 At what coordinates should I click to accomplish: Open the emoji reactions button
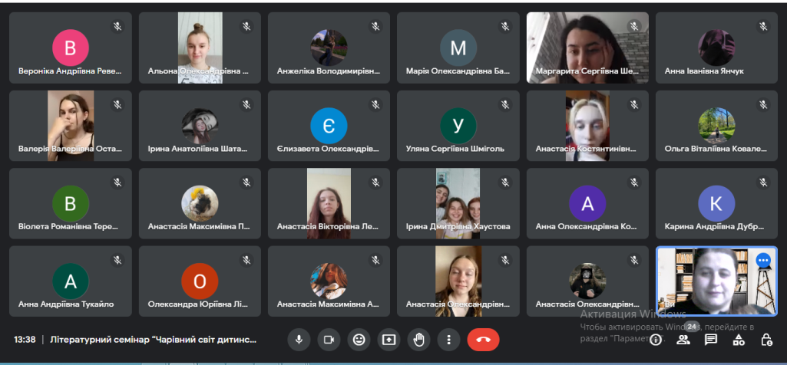pyautogui.click(x=359, y=340)
